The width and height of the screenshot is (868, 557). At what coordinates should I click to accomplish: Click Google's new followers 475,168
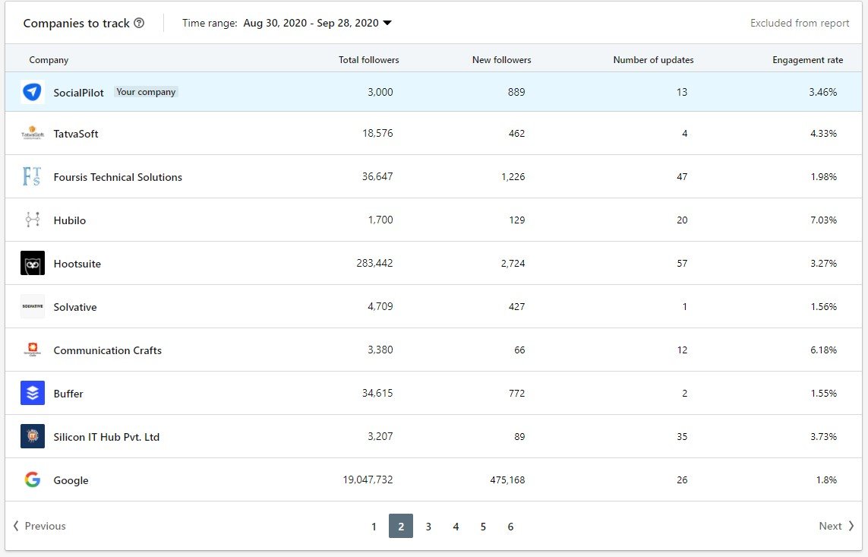coord(507,480)
